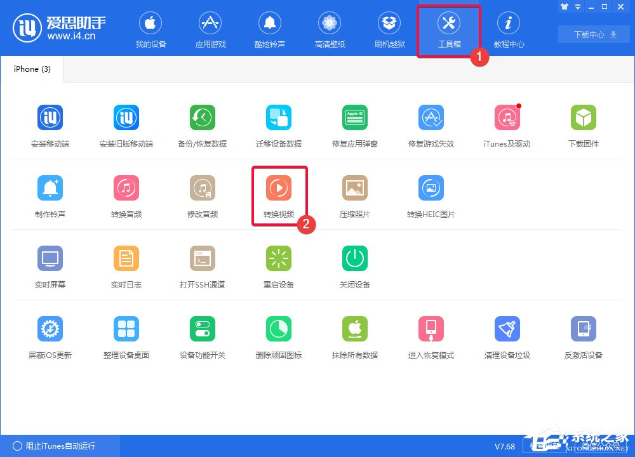Open the Convert Video tool

coord(278,194)
